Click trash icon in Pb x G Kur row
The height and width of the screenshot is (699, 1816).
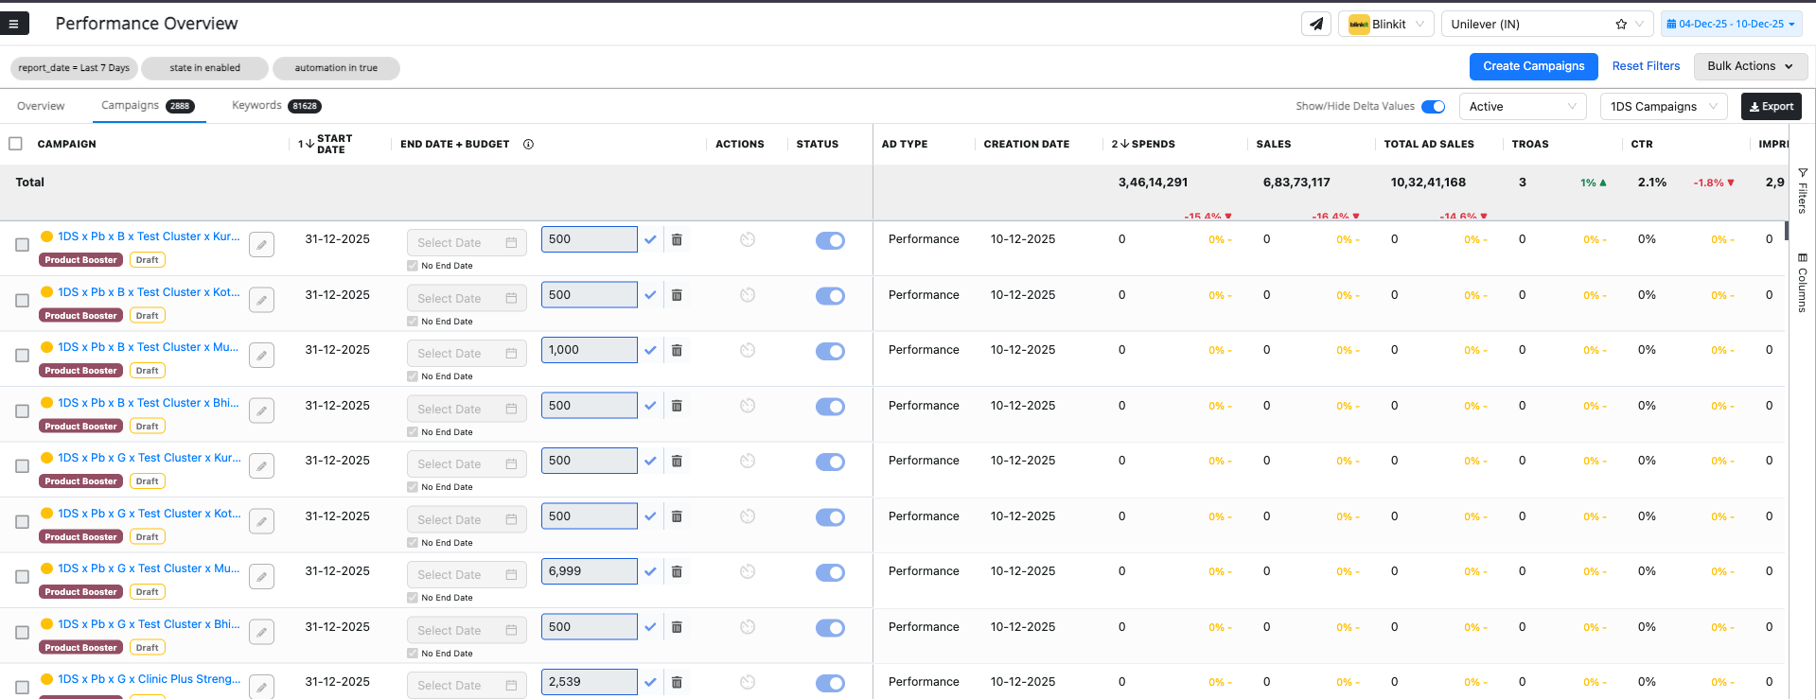(x=677, y=461)
